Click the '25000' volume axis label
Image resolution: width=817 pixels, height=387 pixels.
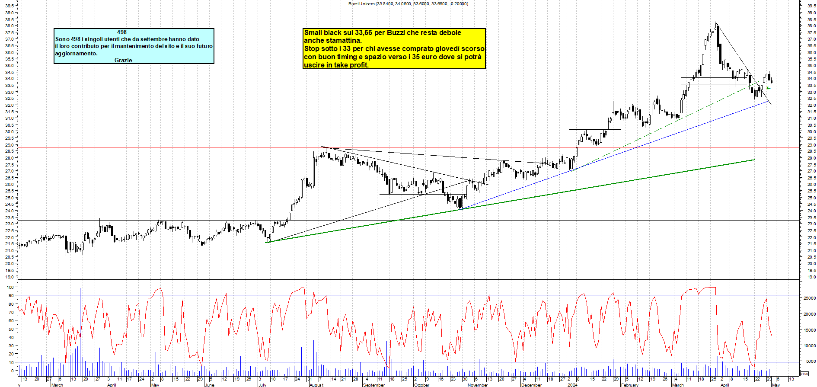810,298
